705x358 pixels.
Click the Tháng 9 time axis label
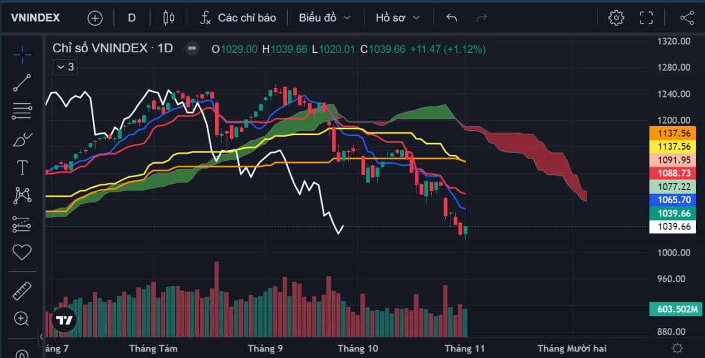point(266,349)
